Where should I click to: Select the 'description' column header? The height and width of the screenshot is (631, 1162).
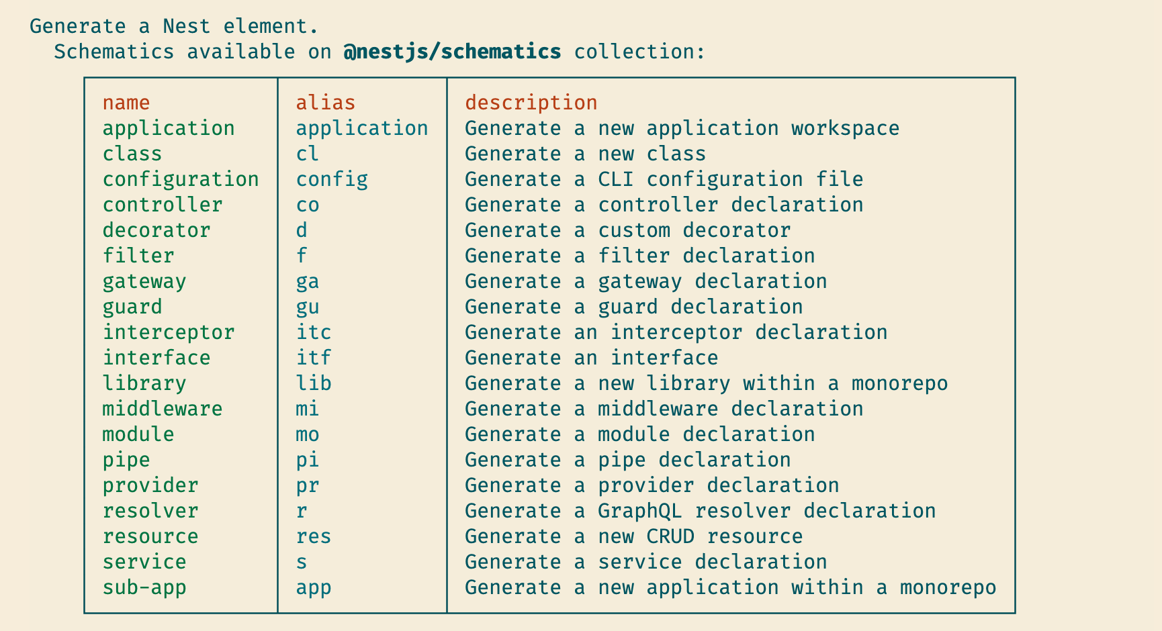pyautogui.click(x=531, y=103)
